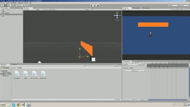The image size is (190, 107).
Task: Switch to the Animator tab
Action: pyautogui.click(x=146, y=8)
